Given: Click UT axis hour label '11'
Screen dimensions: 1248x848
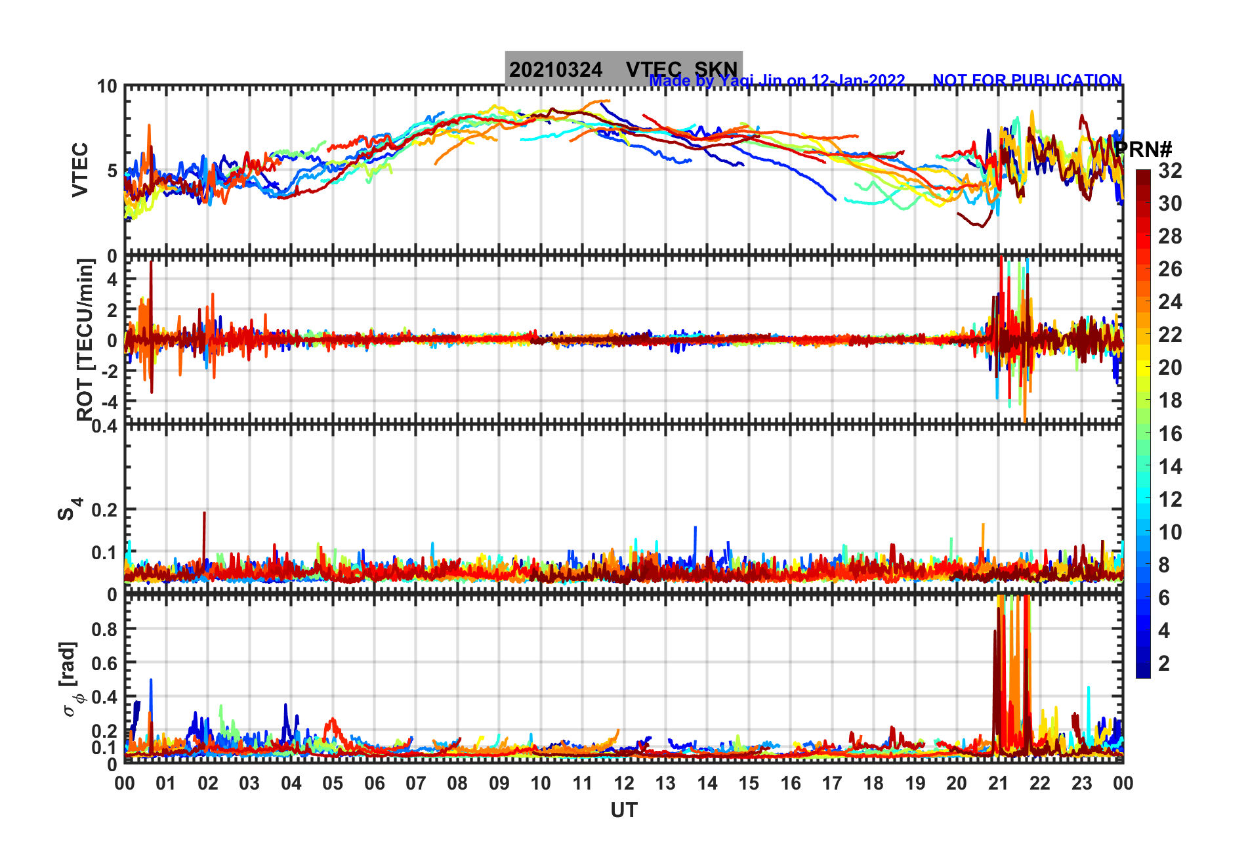Looking at the screenshot, I should pyautogui.click(x=583, y=783).
